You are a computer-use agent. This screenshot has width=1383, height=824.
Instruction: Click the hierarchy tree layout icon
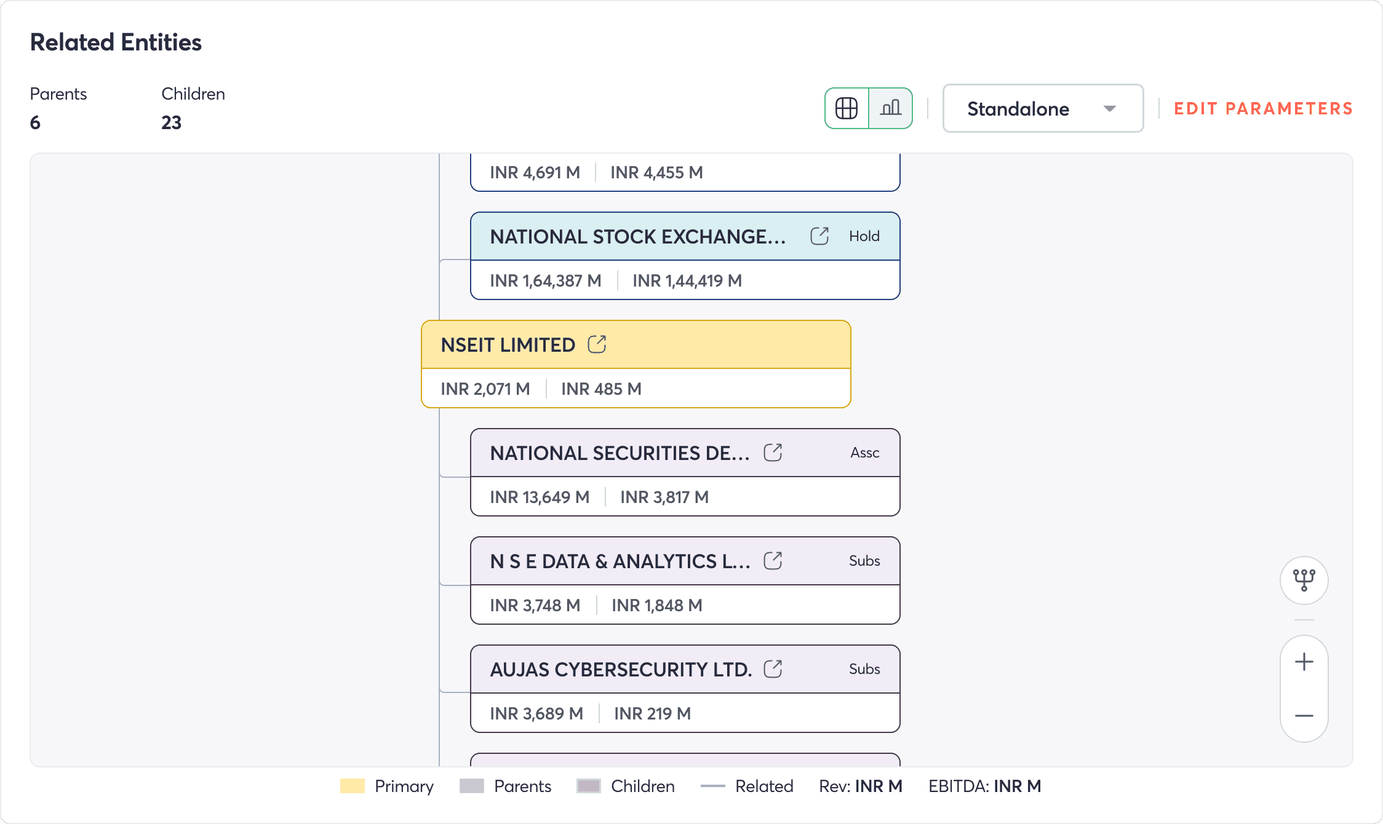coord(1304,580)
